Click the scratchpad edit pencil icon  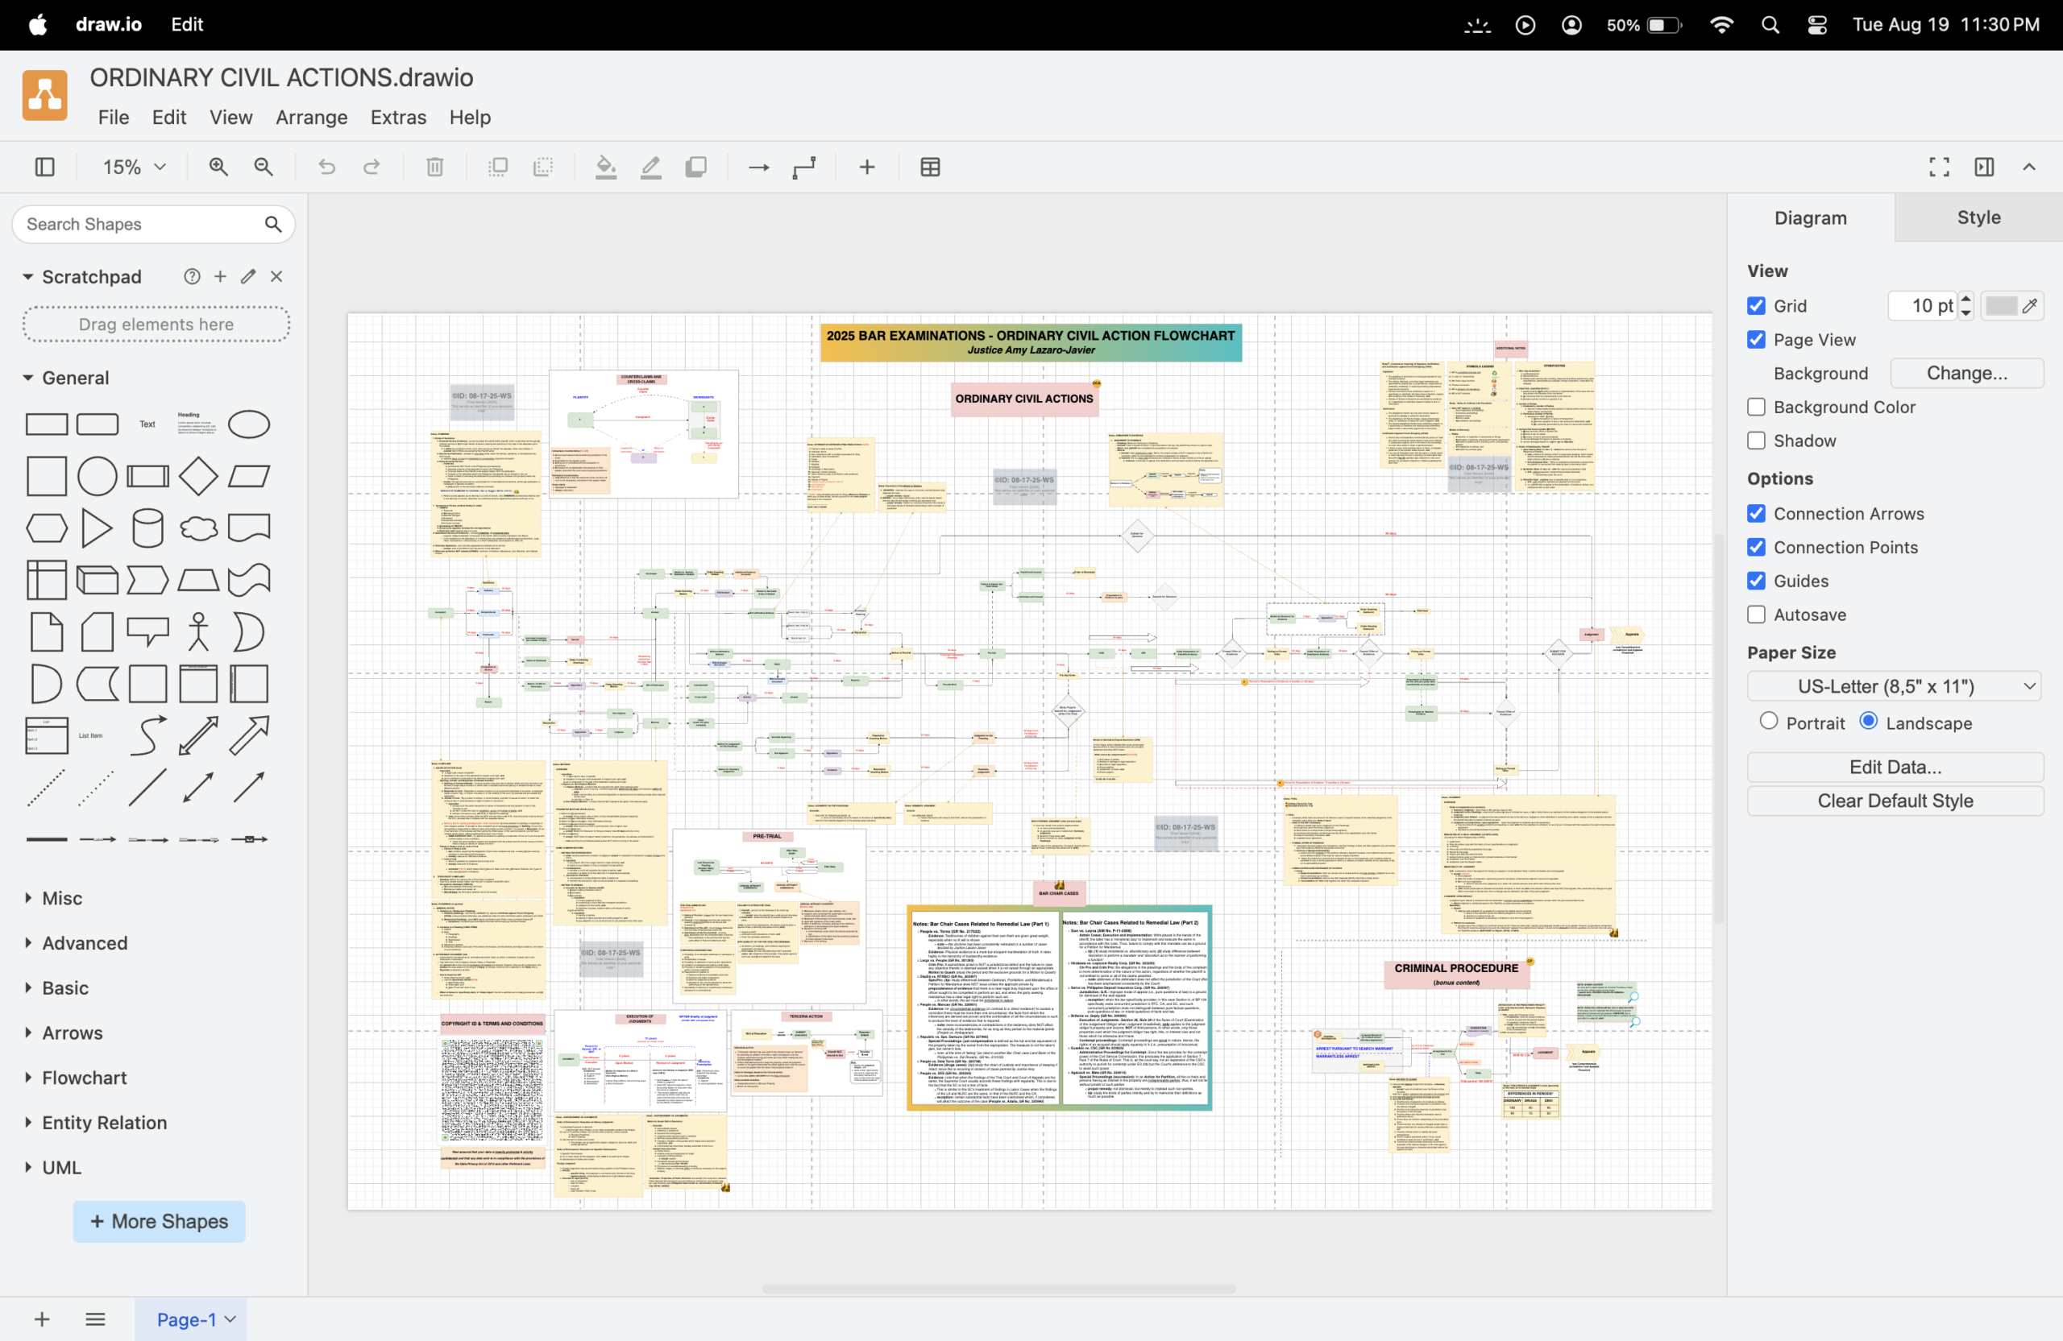click(249, 276)
